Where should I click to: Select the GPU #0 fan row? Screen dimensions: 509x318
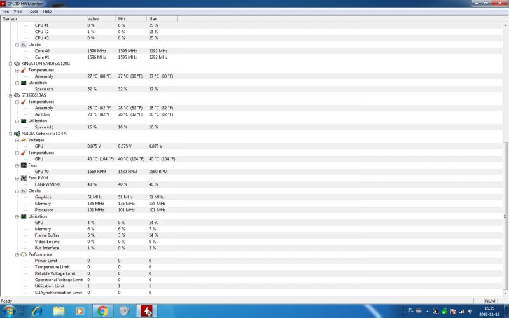pyautogui.click(x=251, y=172)
